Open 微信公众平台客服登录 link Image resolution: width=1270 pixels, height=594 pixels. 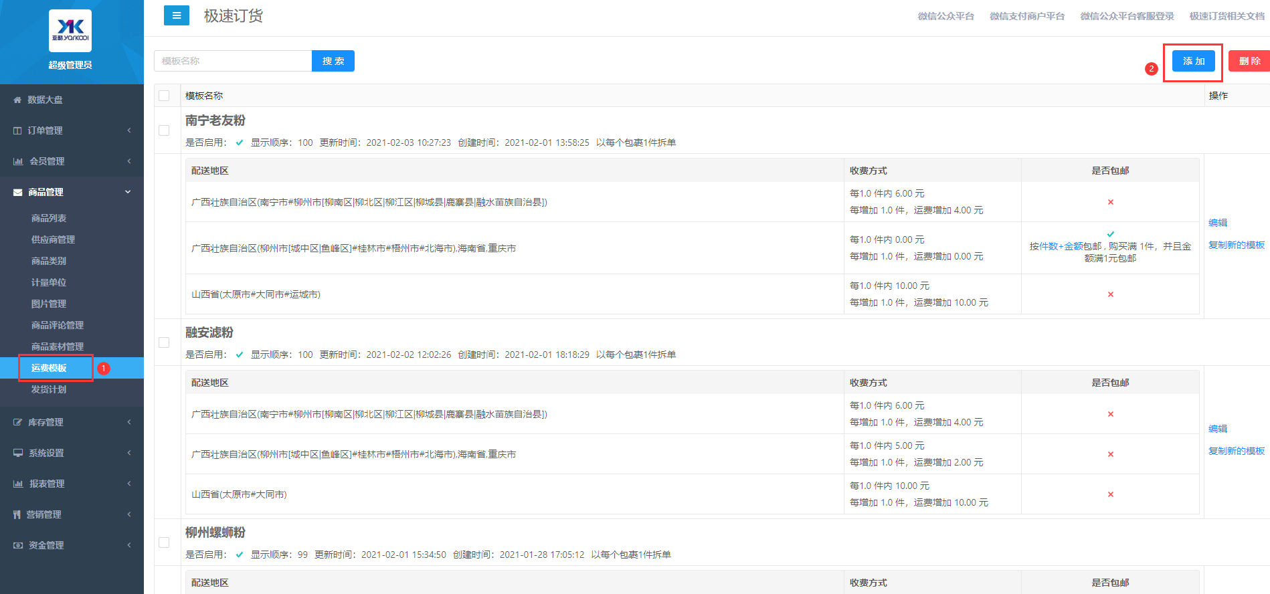(x=1127, y=16)
